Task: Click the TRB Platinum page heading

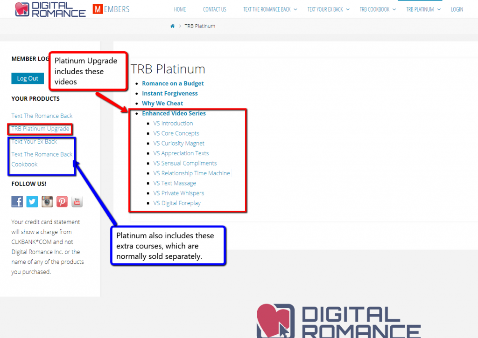Action: (x=168, y=69)
